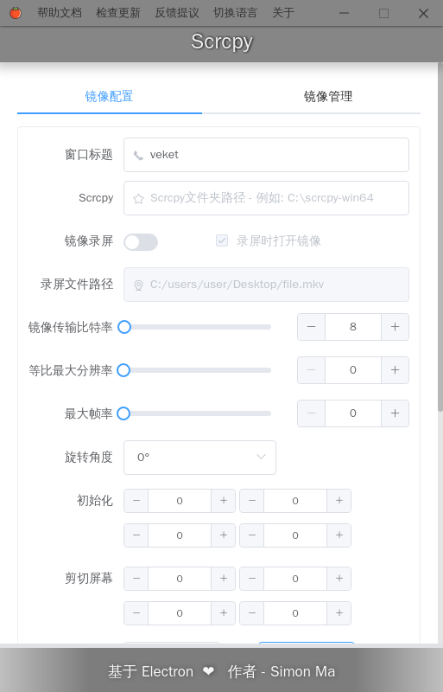Click the 切换语言 menu item
This screenshot has width=443, height=692.
236,13
